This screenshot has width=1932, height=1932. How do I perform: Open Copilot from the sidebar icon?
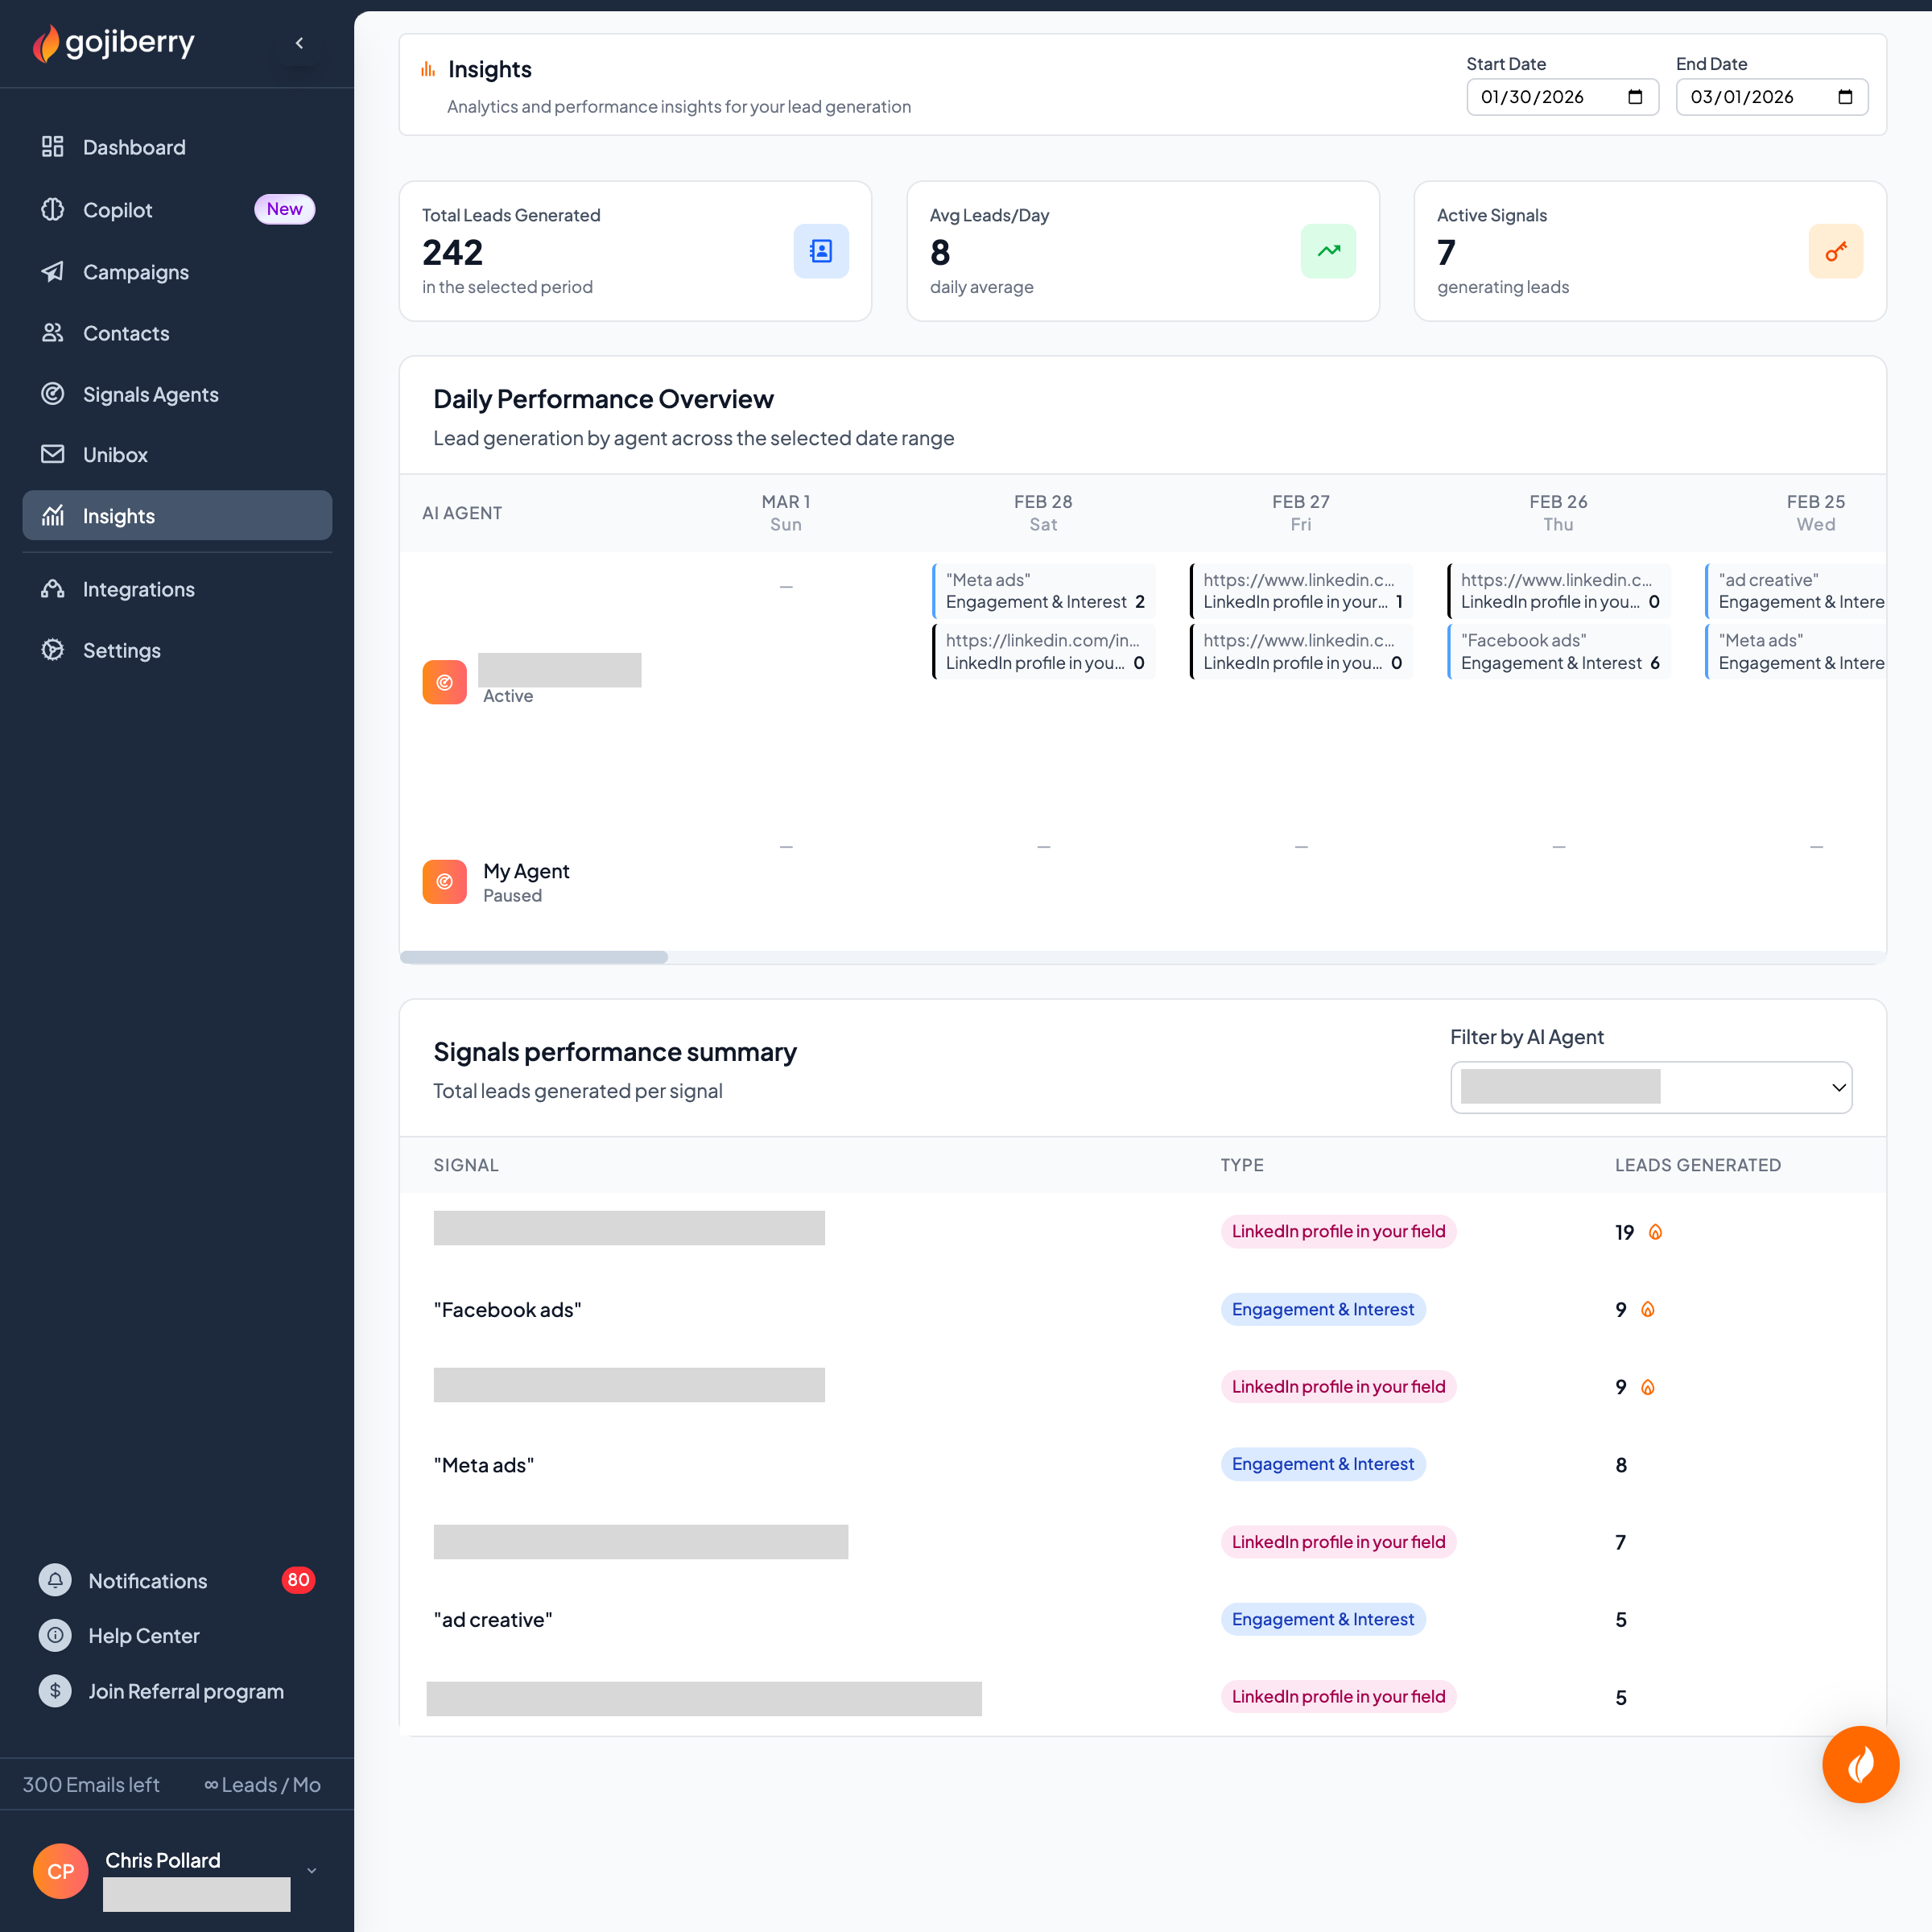(54, 210)
